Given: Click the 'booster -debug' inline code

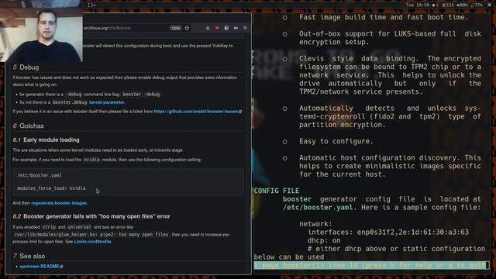Looking at the screenshot, I should [141, 95].
